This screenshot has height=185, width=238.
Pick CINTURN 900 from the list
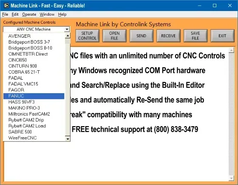(34, 66)
